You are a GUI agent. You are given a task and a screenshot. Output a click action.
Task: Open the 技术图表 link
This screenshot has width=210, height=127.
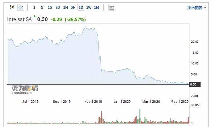click(195, 8)
